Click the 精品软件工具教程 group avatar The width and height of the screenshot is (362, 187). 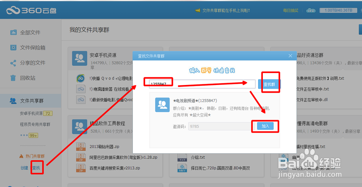point(79,127)
